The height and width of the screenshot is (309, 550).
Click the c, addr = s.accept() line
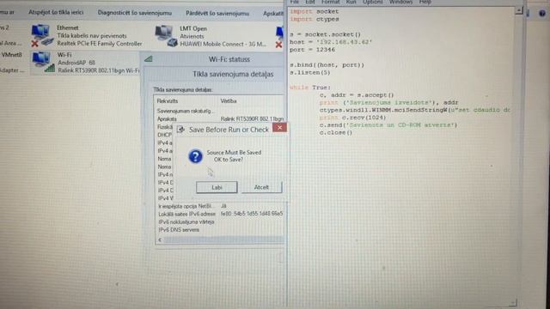pos(357,95)
